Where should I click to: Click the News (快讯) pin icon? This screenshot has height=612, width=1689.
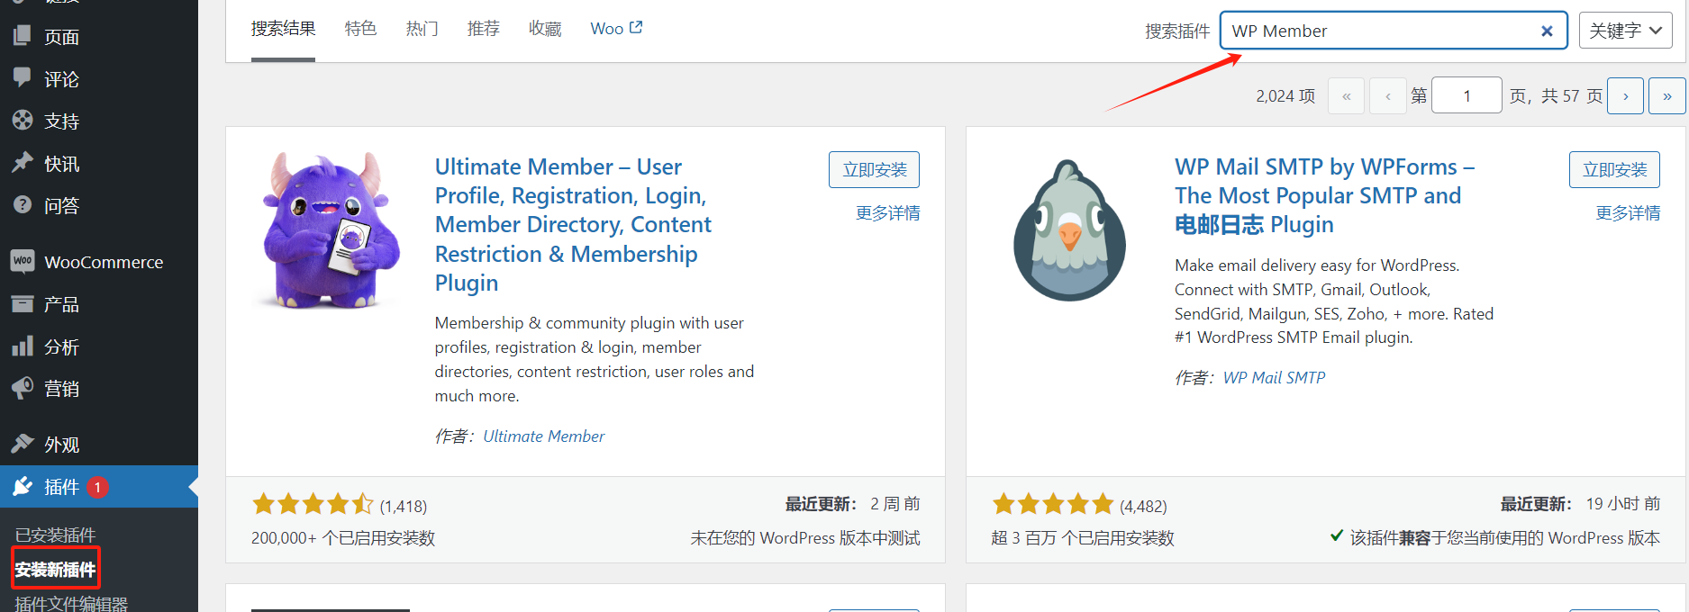pos(23,163)
